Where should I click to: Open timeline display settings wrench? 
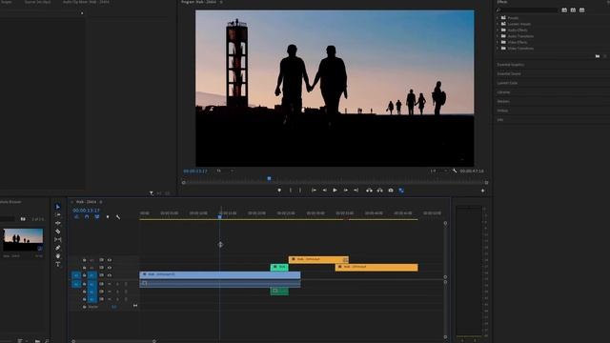coord(118,217)
